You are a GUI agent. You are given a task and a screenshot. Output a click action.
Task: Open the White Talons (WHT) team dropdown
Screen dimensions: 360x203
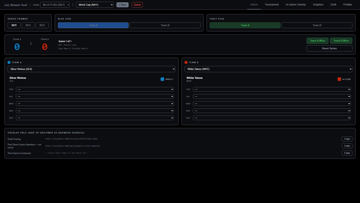(x=269, y=69)
